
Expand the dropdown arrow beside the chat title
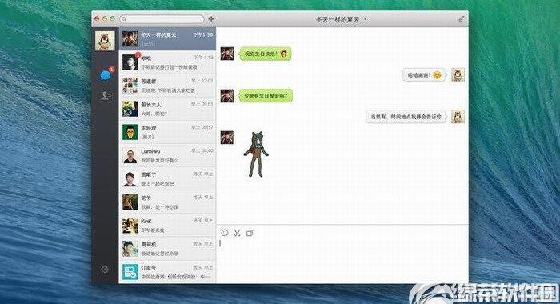coord(366,18)
